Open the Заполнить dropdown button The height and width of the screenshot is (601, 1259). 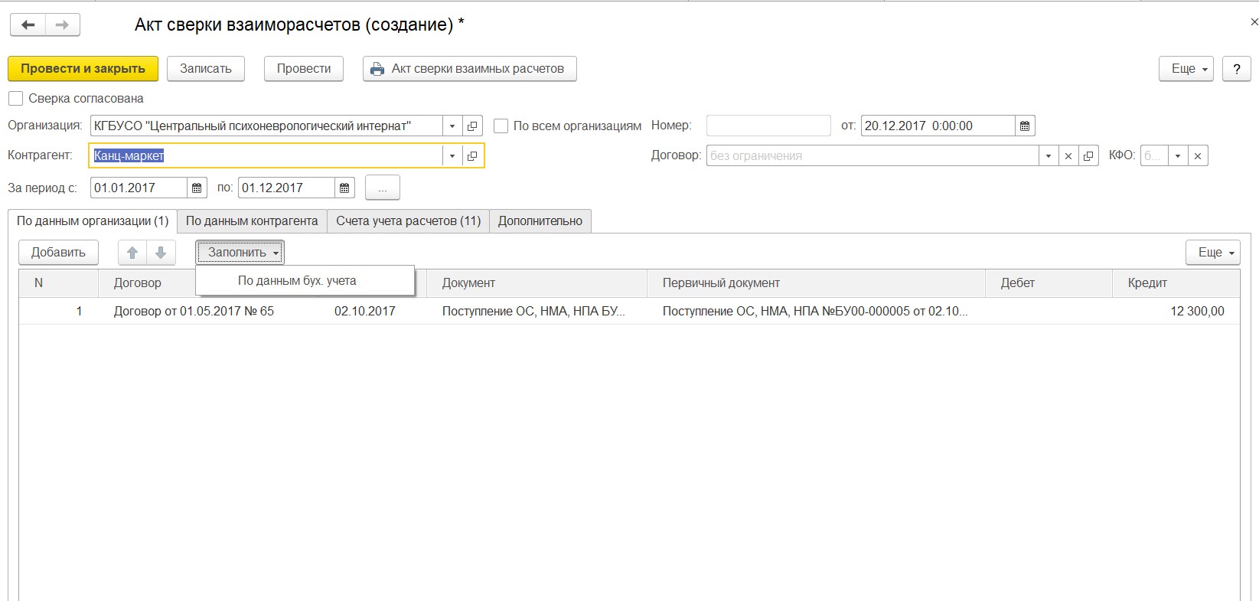240,252
